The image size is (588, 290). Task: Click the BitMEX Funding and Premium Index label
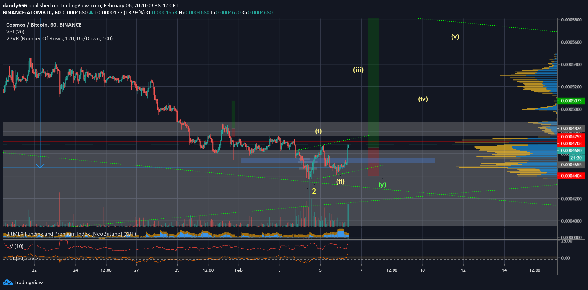pyautogui.click(x=71, y=234)
